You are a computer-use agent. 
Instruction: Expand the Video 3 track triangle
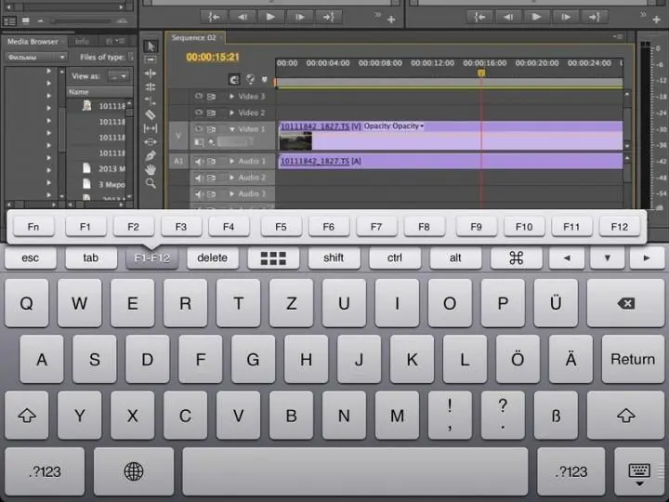pos(232,96)
